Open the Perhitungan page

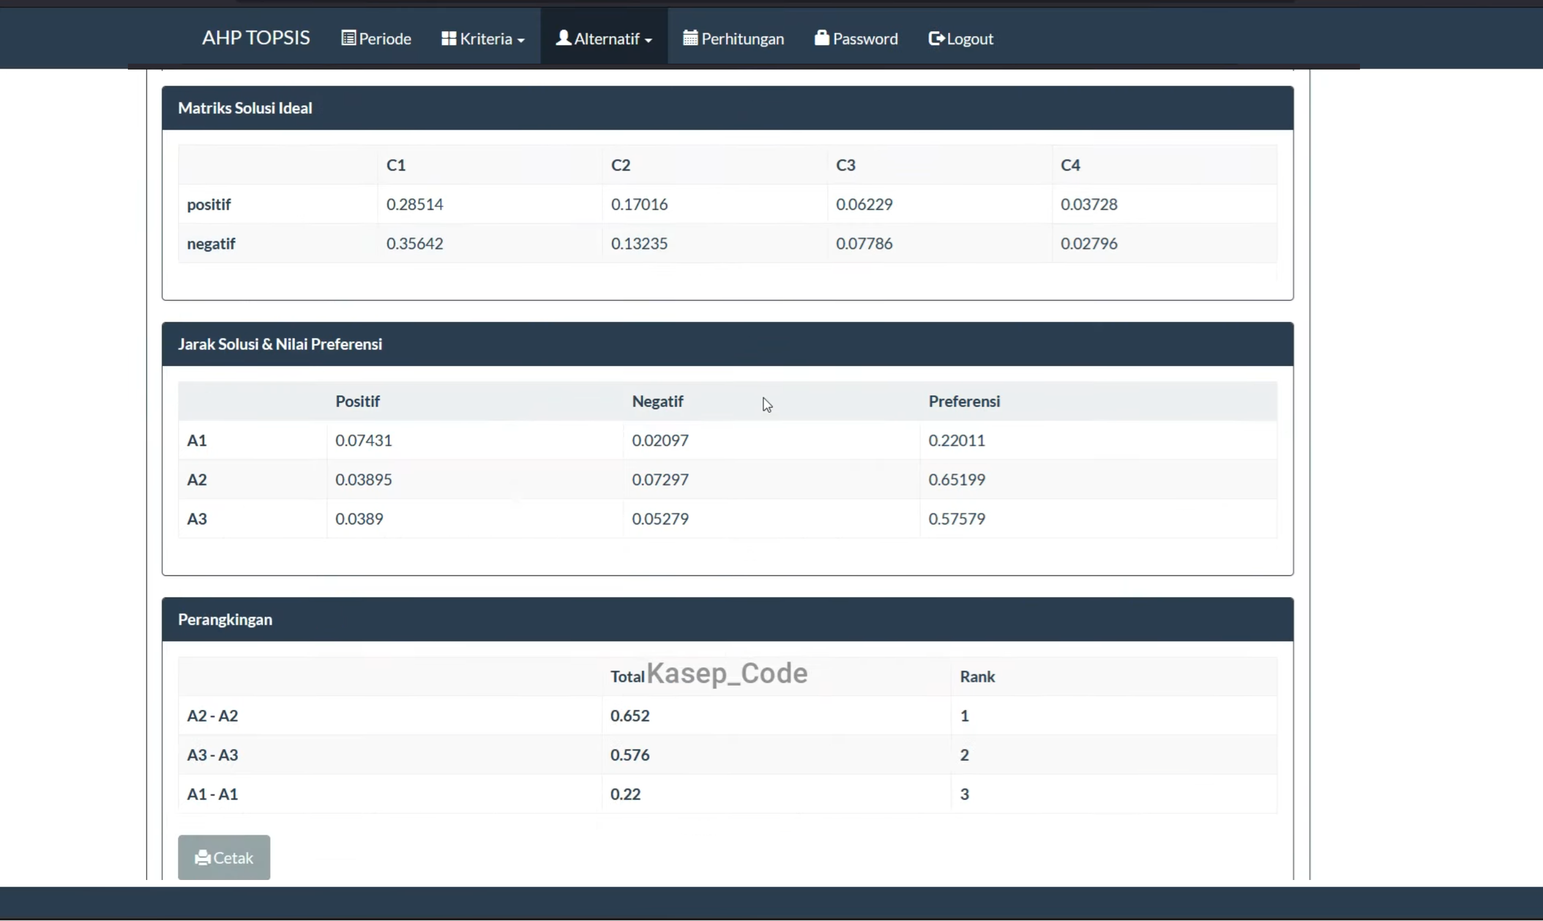pos(734,39)
